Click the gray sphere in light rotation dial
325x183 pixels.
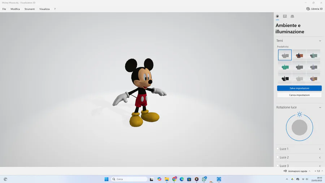(299, 127)
